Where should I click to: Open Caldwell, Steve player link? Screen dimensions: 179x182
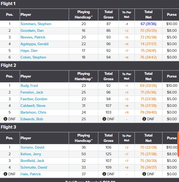click(33, 106)
